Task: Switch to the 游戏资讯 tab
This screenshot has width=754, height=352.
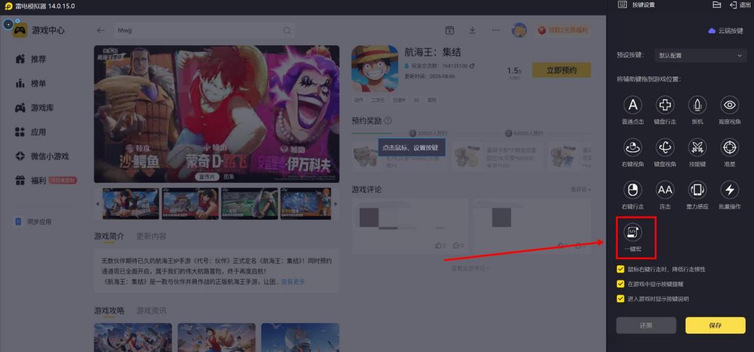Action: point(152,310)
